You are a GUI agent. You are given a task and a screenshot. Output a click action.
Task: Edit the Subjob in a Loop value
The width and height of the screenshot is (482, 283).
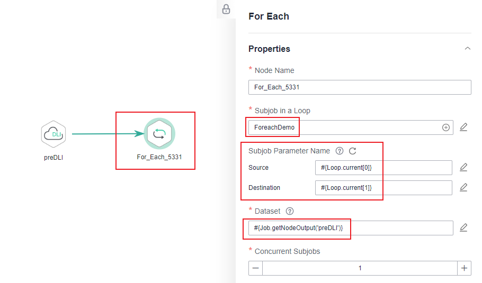[x=463, y=127]
